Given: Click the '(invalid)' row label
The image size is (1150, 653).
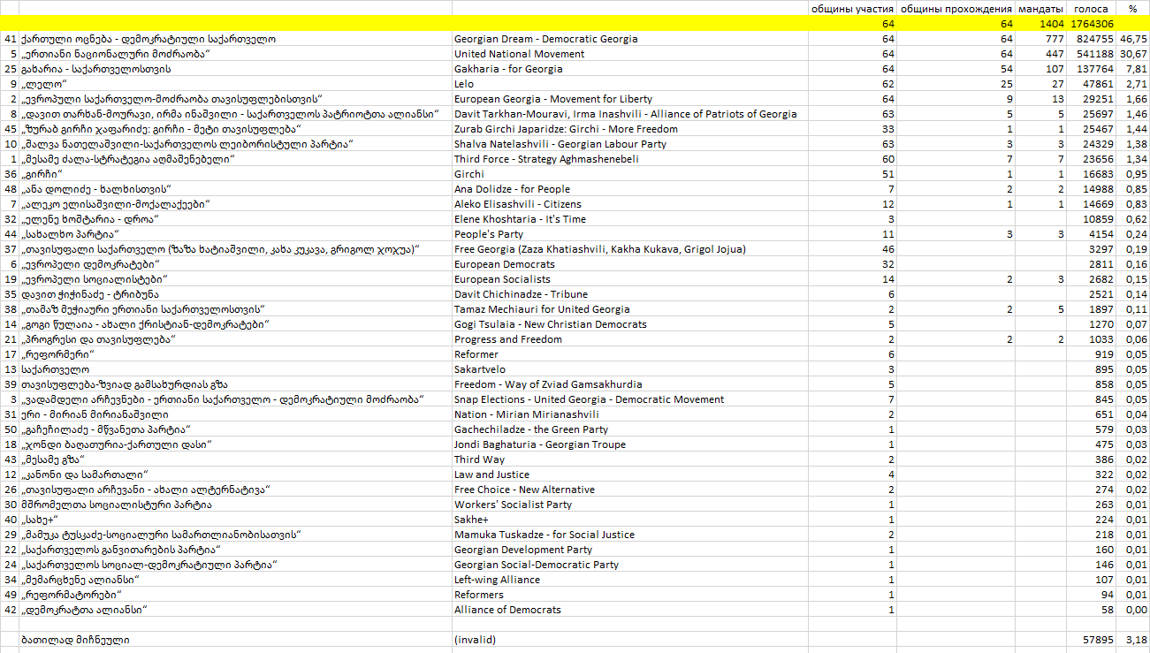Looking at the screenshot, I should pos(630,640).
